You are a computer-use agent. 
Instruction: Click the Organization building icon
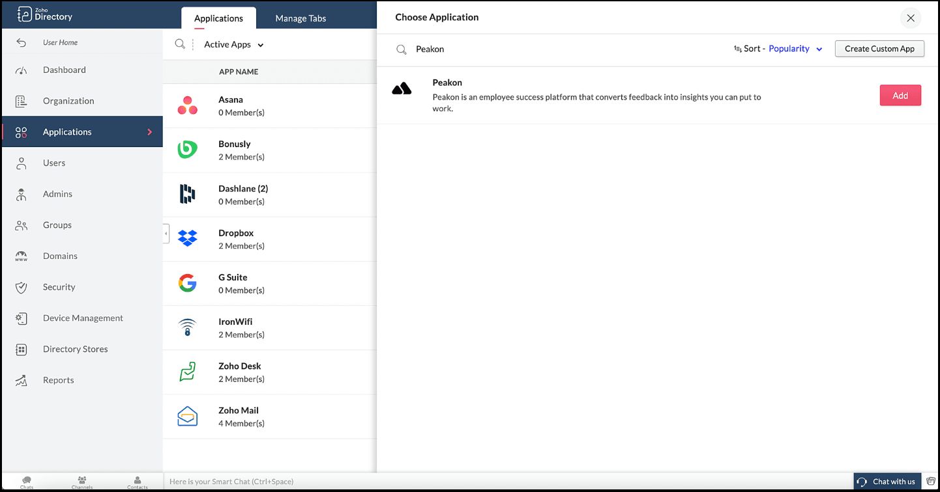(22, 101)
